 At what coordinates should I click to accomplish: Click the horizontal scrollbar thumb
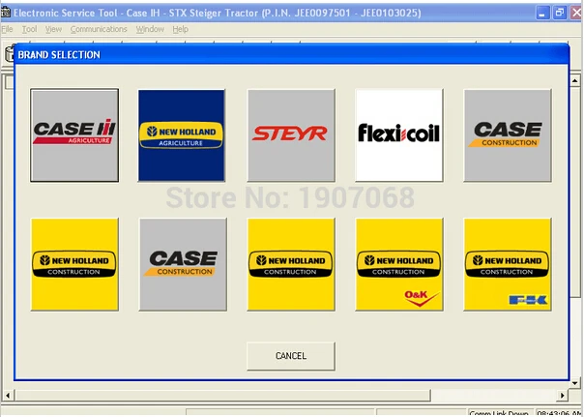pos(222,395)
